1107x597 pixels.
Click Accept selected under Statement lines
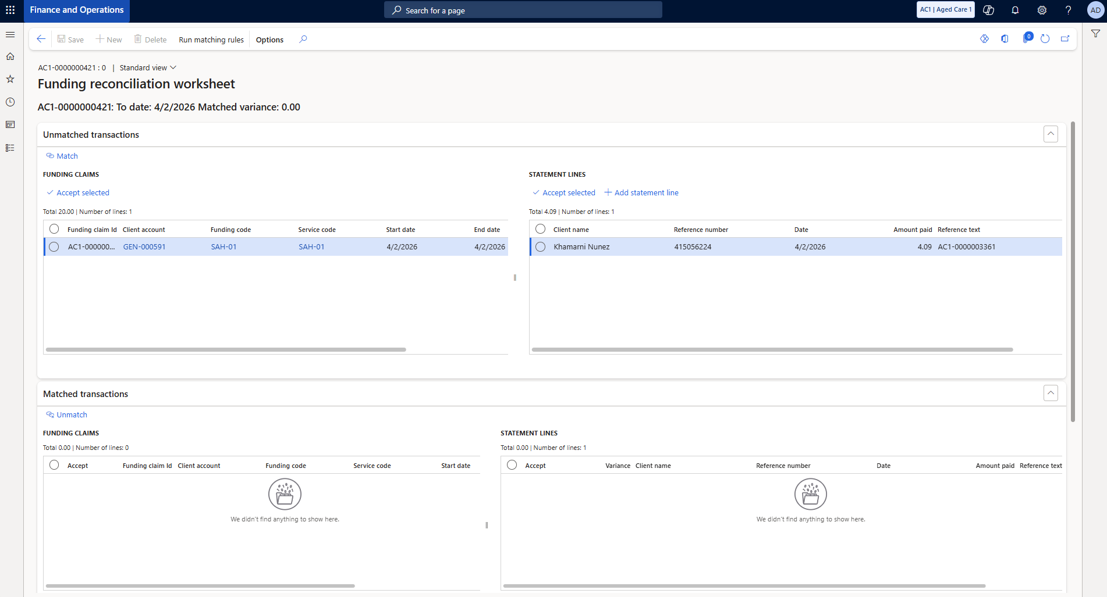click(563, 192)
